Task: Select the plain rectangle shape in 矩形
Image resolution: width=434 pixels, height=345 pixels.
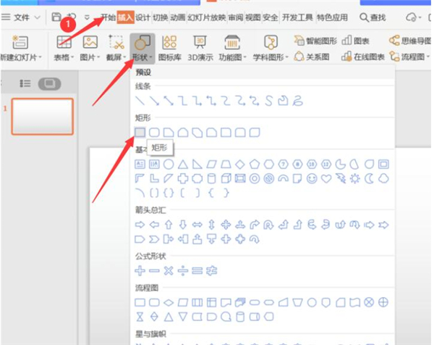Action: point(140,132)
